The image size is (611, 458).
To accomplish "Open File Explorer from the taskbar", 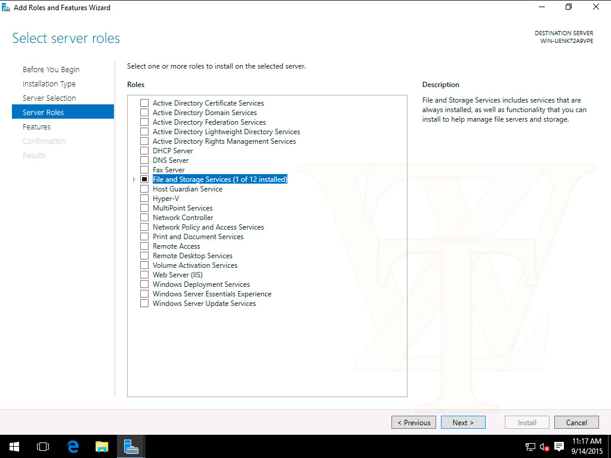I will pos(102,446).
